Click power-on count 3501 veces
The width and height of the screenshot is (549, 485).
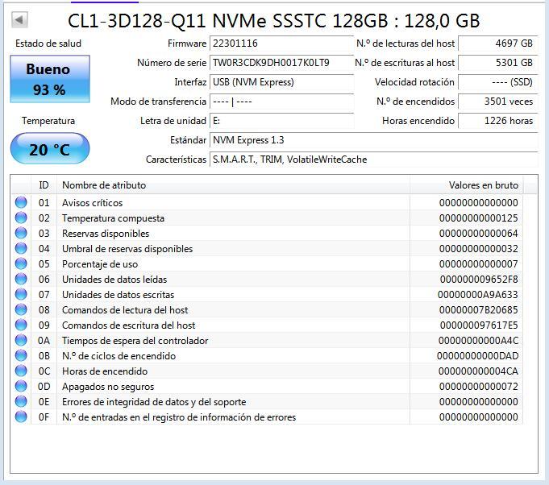(x=498, y=102)
